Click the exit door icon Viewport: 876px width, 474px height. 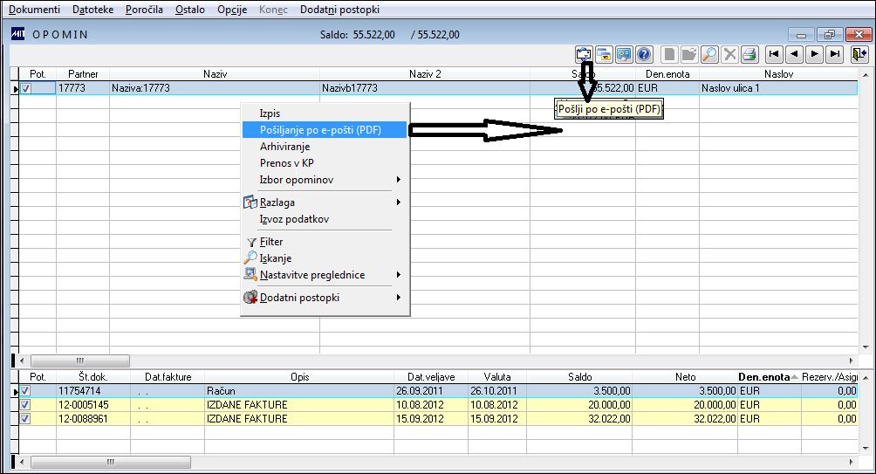pos(859,54)
